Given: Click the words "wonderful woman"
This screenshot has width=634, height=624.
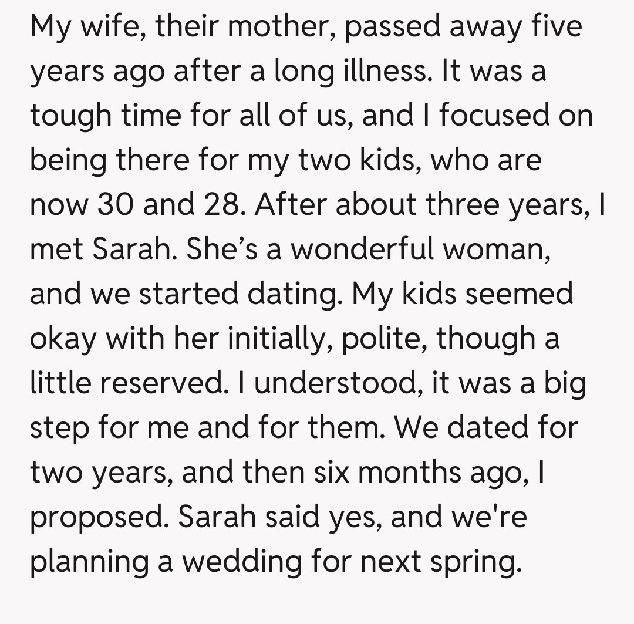Looking at the screenshot, I should click(419, 249).
